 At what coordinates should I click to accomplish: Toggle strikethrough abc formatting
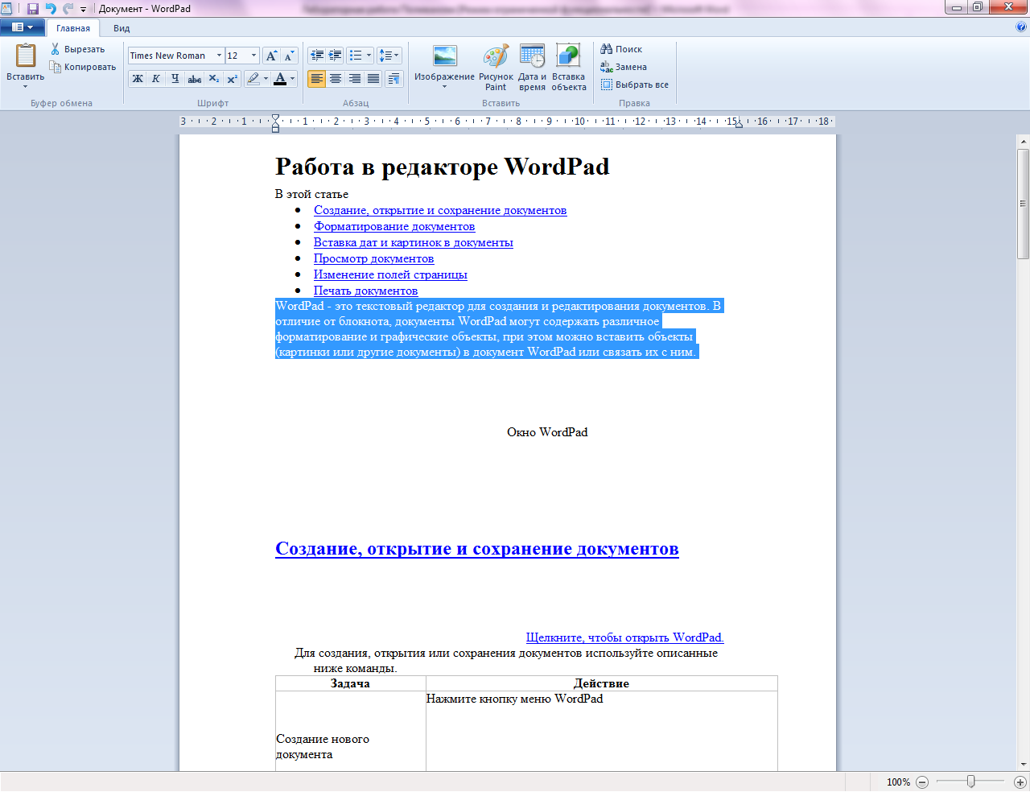coord(194,79)
